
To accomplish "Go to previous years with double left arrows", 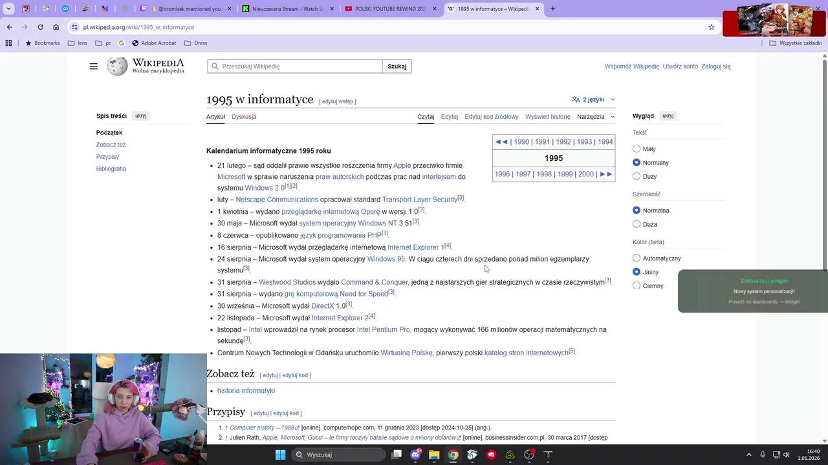I will (x=501, y=142).
